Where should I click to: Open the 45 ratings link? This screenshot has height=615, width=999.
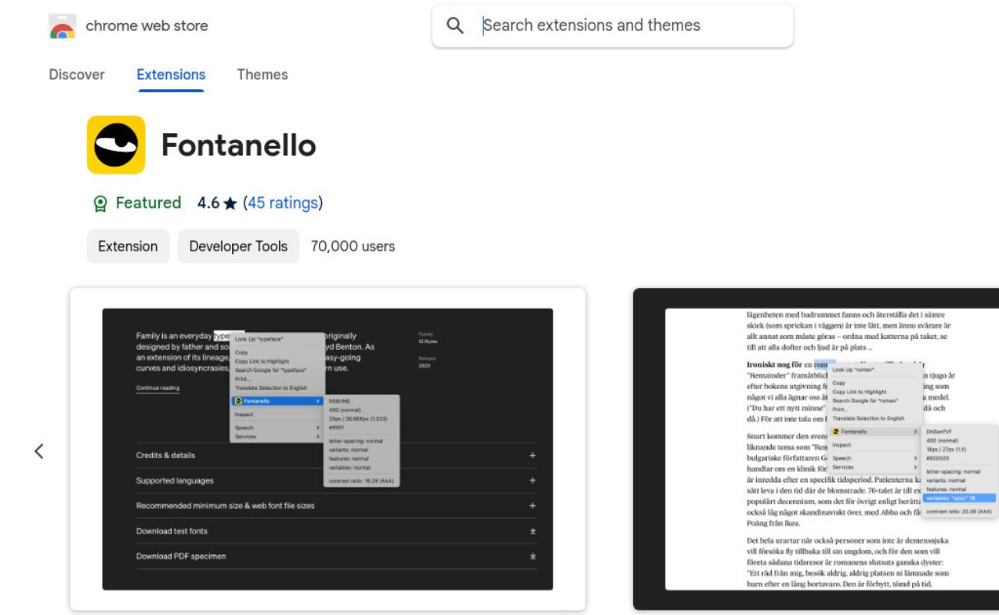tap(283, 203)
